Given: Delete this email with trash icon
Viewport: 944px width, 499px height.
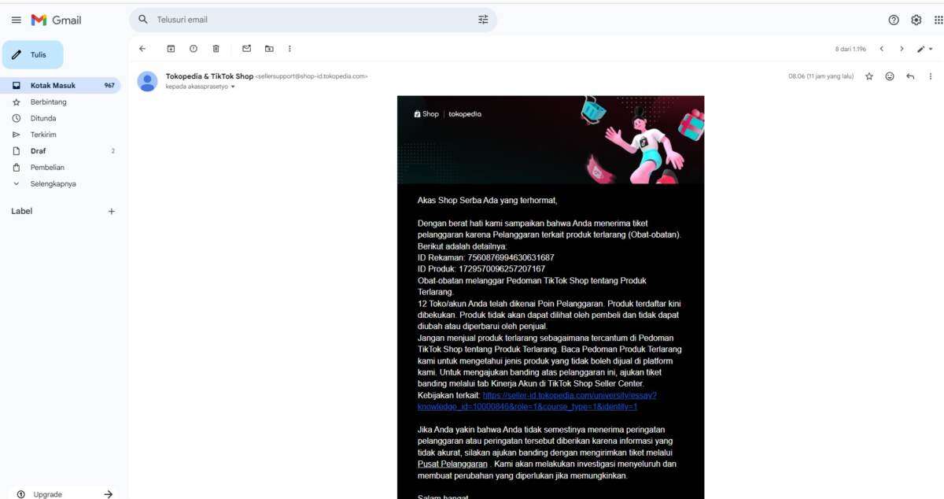Looking at the screenshot, I should tap(216, 49).
